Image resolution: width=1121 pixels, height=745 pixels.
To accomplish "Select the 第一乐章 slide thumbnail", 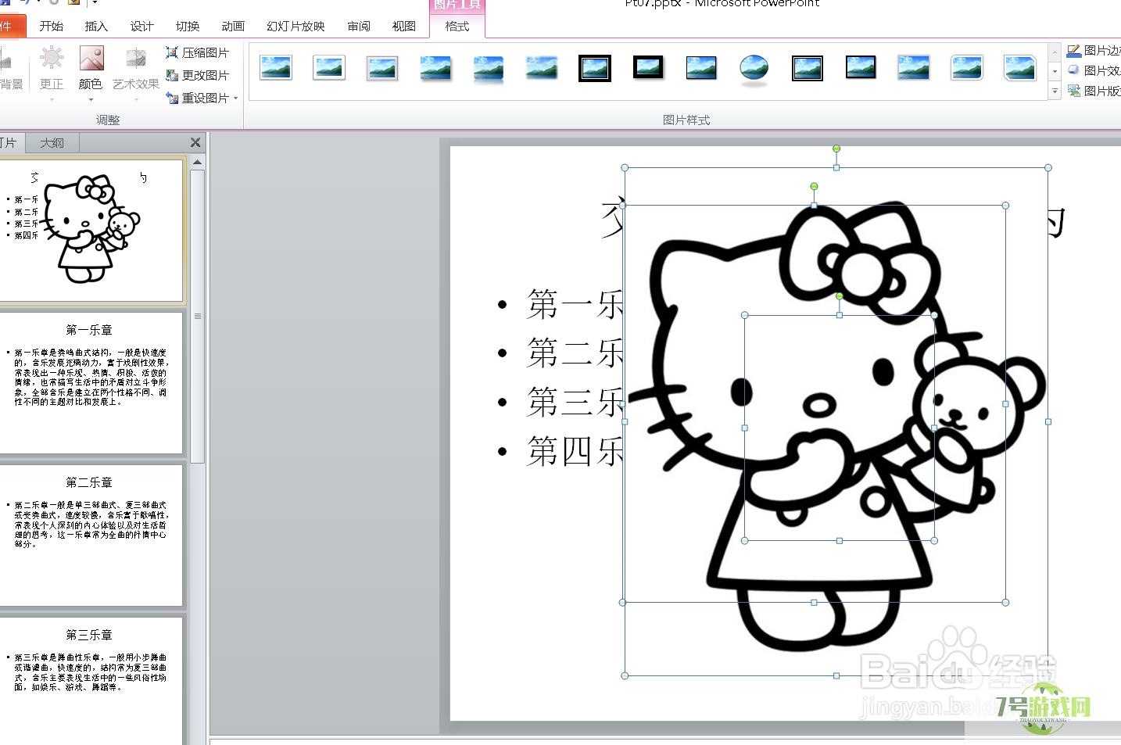I will (x=91, y=382).
